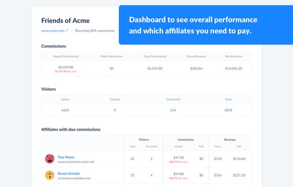Click Troy Mayer's $158 gross revenue
The image size is (293, 187).
point(218,159)
